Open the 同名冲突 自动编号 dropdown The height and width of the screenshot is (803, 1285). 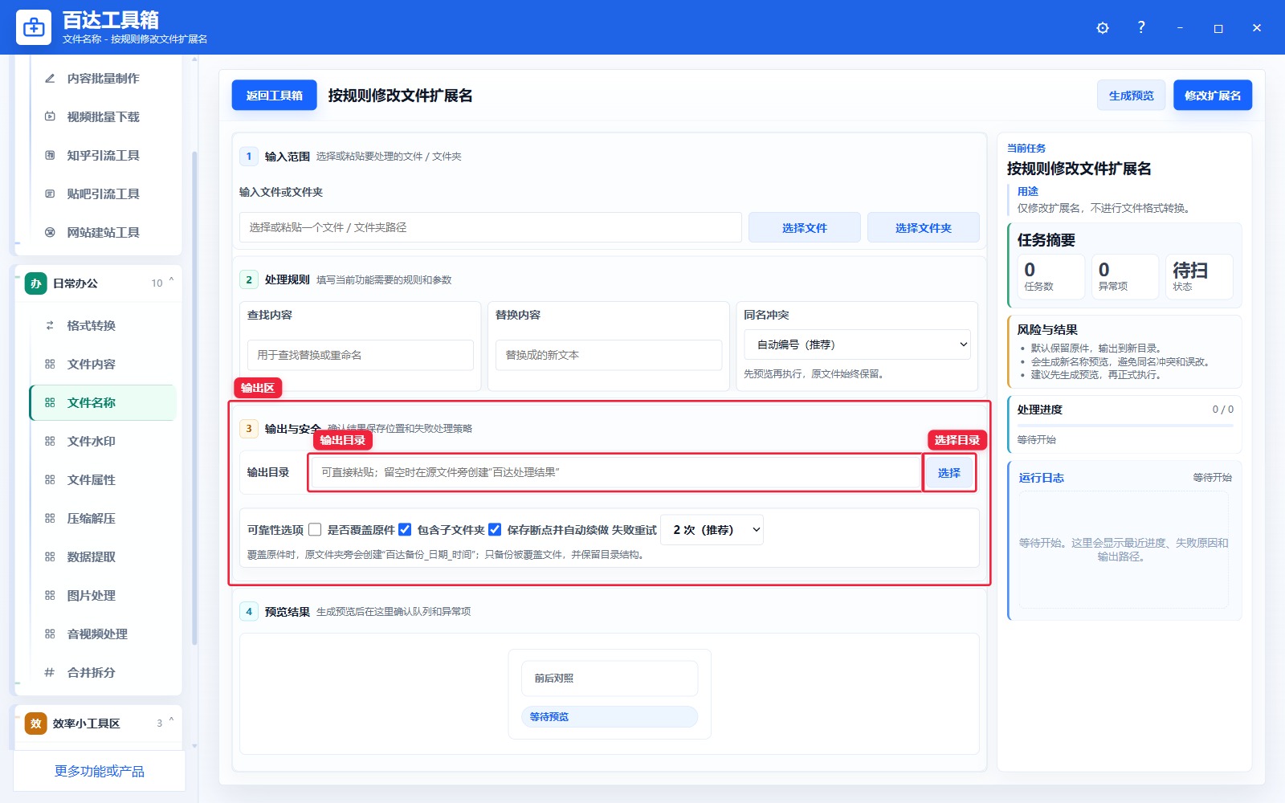pos(857,344)
